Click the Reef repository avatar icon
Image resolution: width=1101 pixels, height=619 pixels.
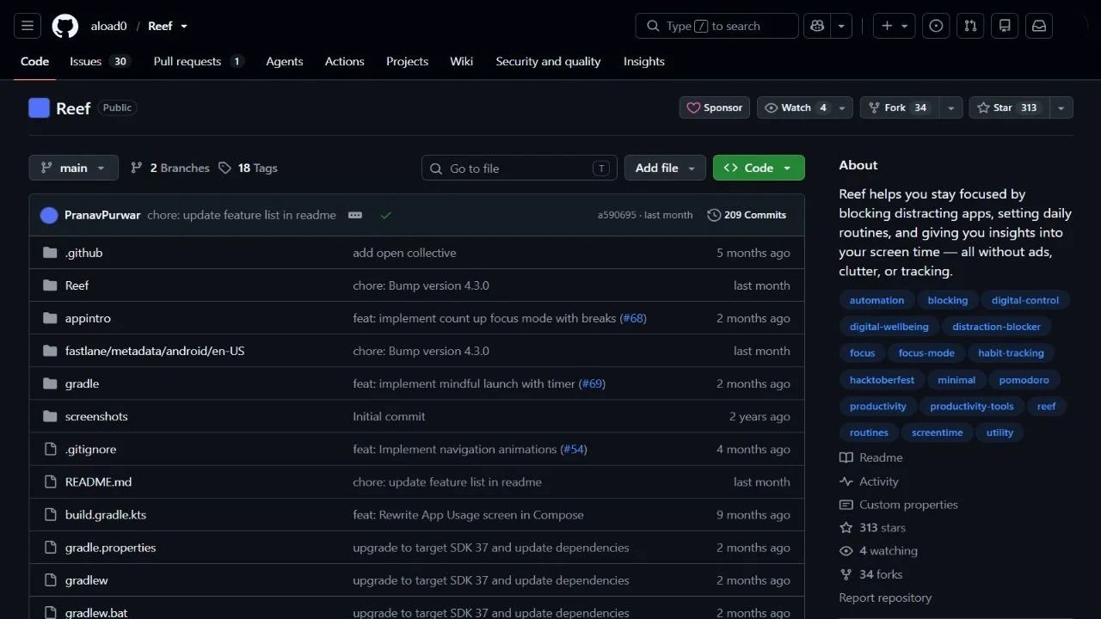point(39,107)
